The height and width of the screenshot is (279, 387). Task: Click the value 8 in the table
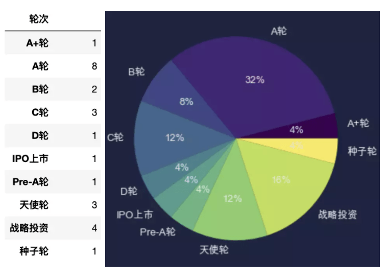tap(94, 66)
